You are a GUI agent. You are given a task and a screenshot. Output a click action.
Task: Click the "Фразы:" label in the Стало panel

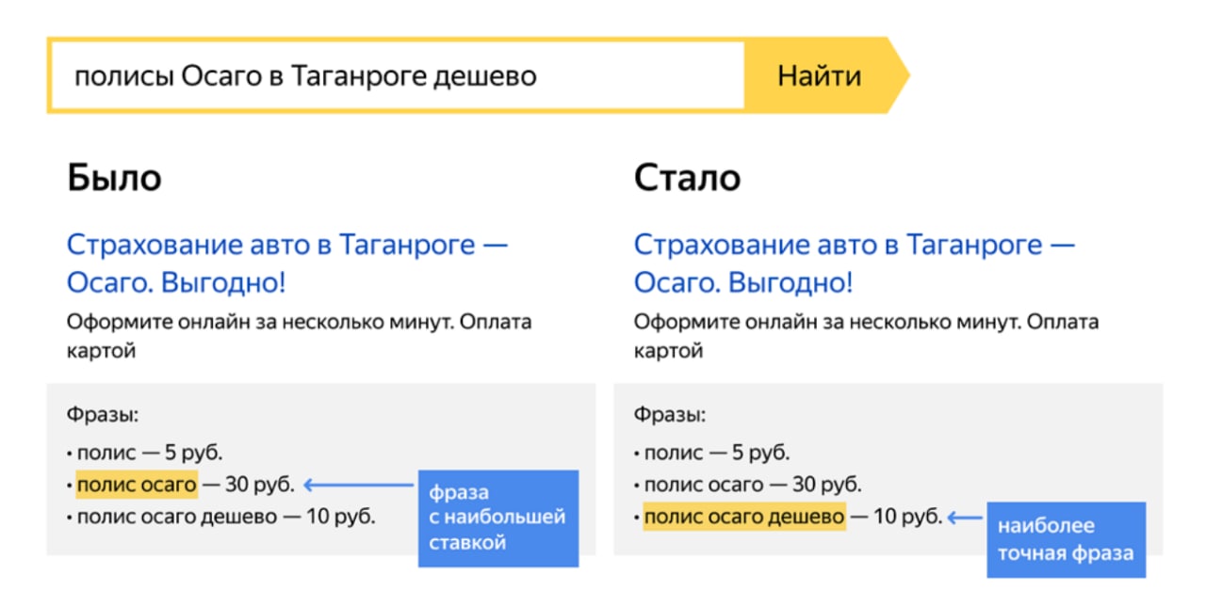[670, 414]
